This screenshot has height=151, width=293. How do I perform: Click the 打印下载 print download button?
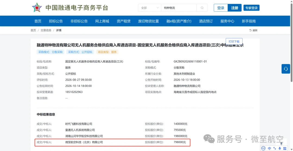pyautogui.click(x=234, y=41)
